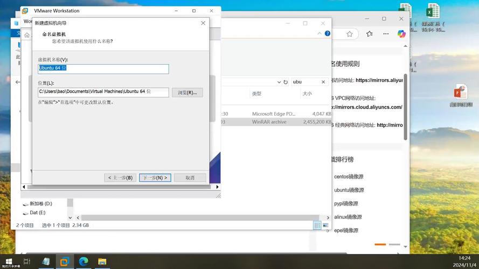
Task: Open the 浏览(R)... folder browser
Action: pyautogui.click(x=188, y=93)
